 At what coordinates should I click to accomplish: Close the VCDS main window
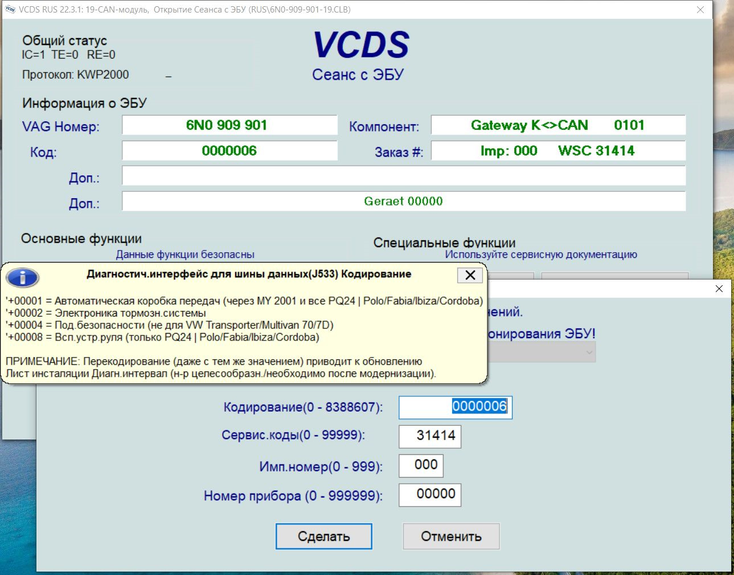[x=700, y=10]
